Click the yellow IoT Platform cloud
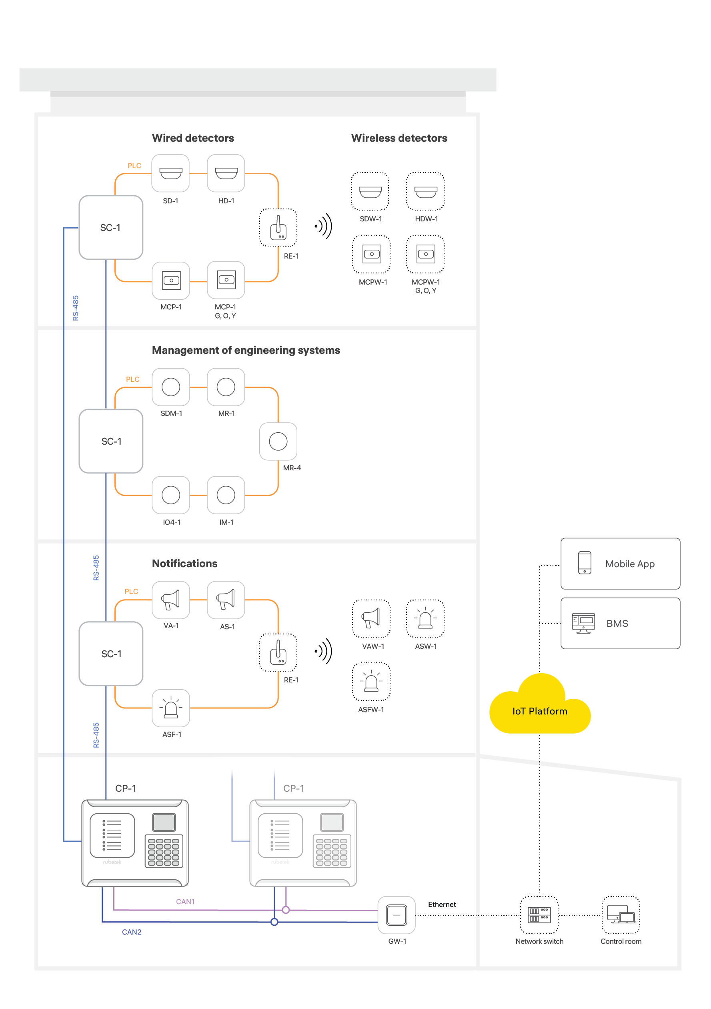 pyautogui.click(x=540, y=711)
